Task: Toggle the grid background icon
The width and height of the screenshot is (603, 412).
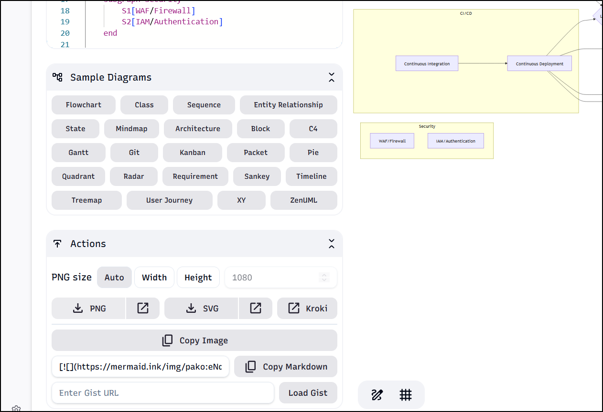Action: click(406, 395)
